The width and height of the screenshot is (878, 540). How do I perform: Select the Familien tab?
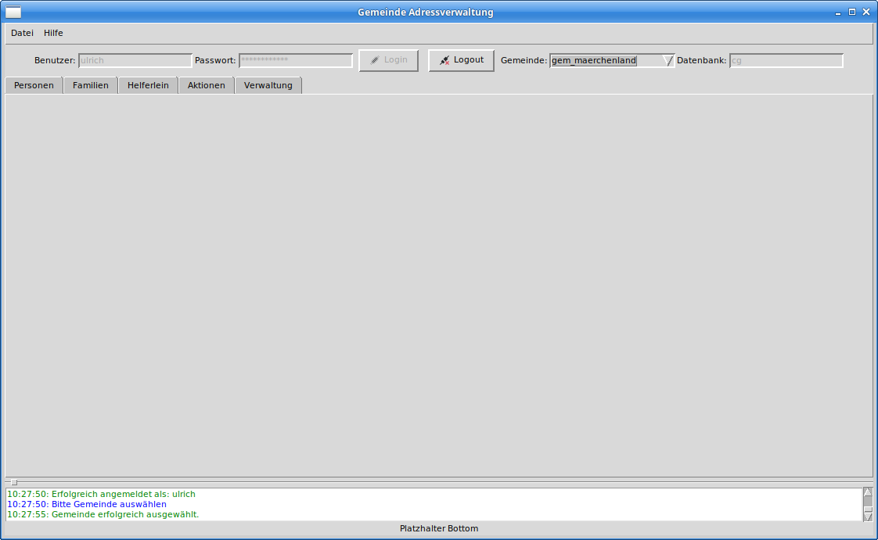[x=91, y=85]
